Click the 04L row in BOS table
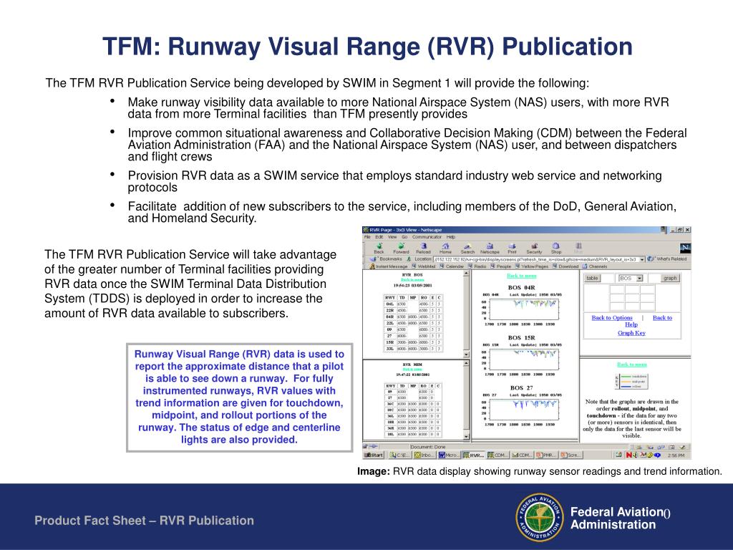This screenshot has height=550, width=733. [x=413, y=304]
